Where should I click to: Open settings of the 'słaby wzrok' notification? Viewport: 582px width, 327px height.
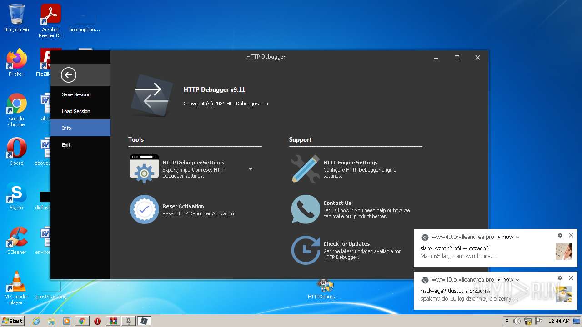560,235
